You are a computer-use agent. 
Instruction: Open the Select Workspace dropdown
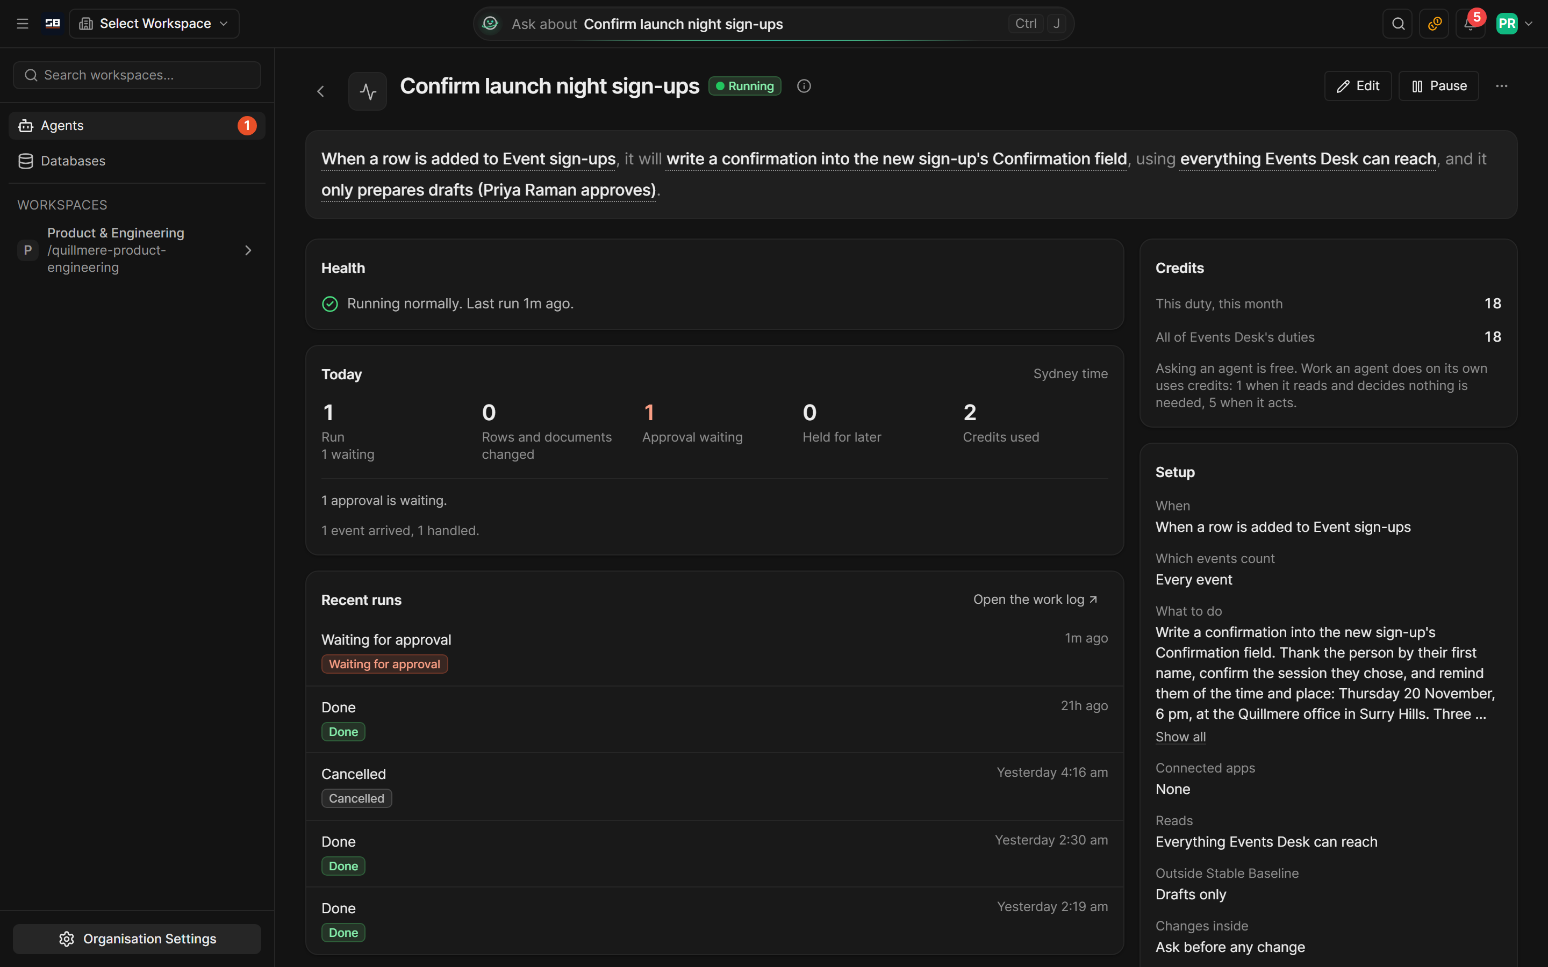154,24
